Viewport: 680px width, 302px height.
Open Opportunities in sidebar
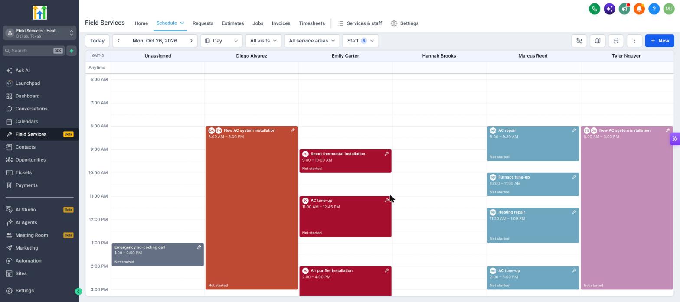(x=39, y=160)
